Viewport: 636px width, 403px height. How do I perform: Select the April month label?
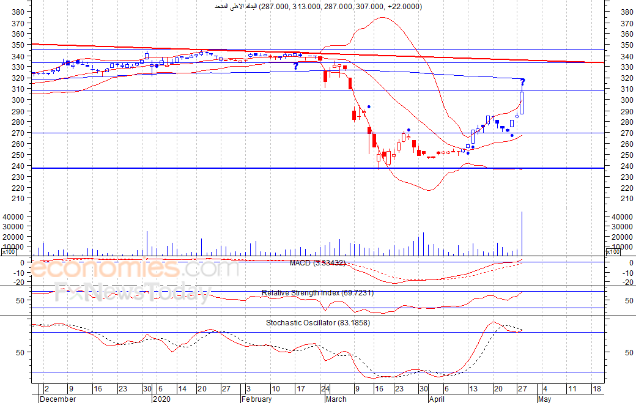437,399
